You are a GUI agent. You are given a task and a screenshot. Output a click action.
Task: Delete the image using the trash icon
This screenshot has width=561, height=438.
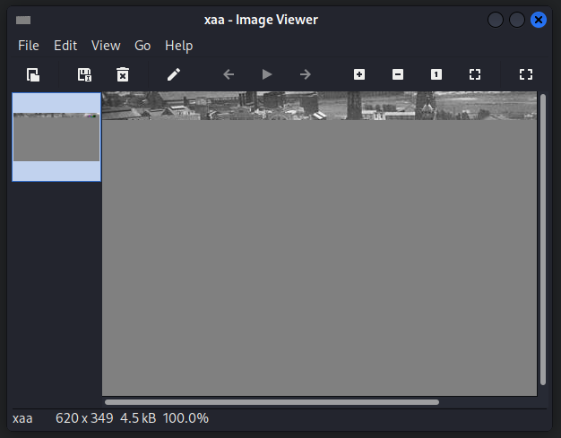point(123,74)
